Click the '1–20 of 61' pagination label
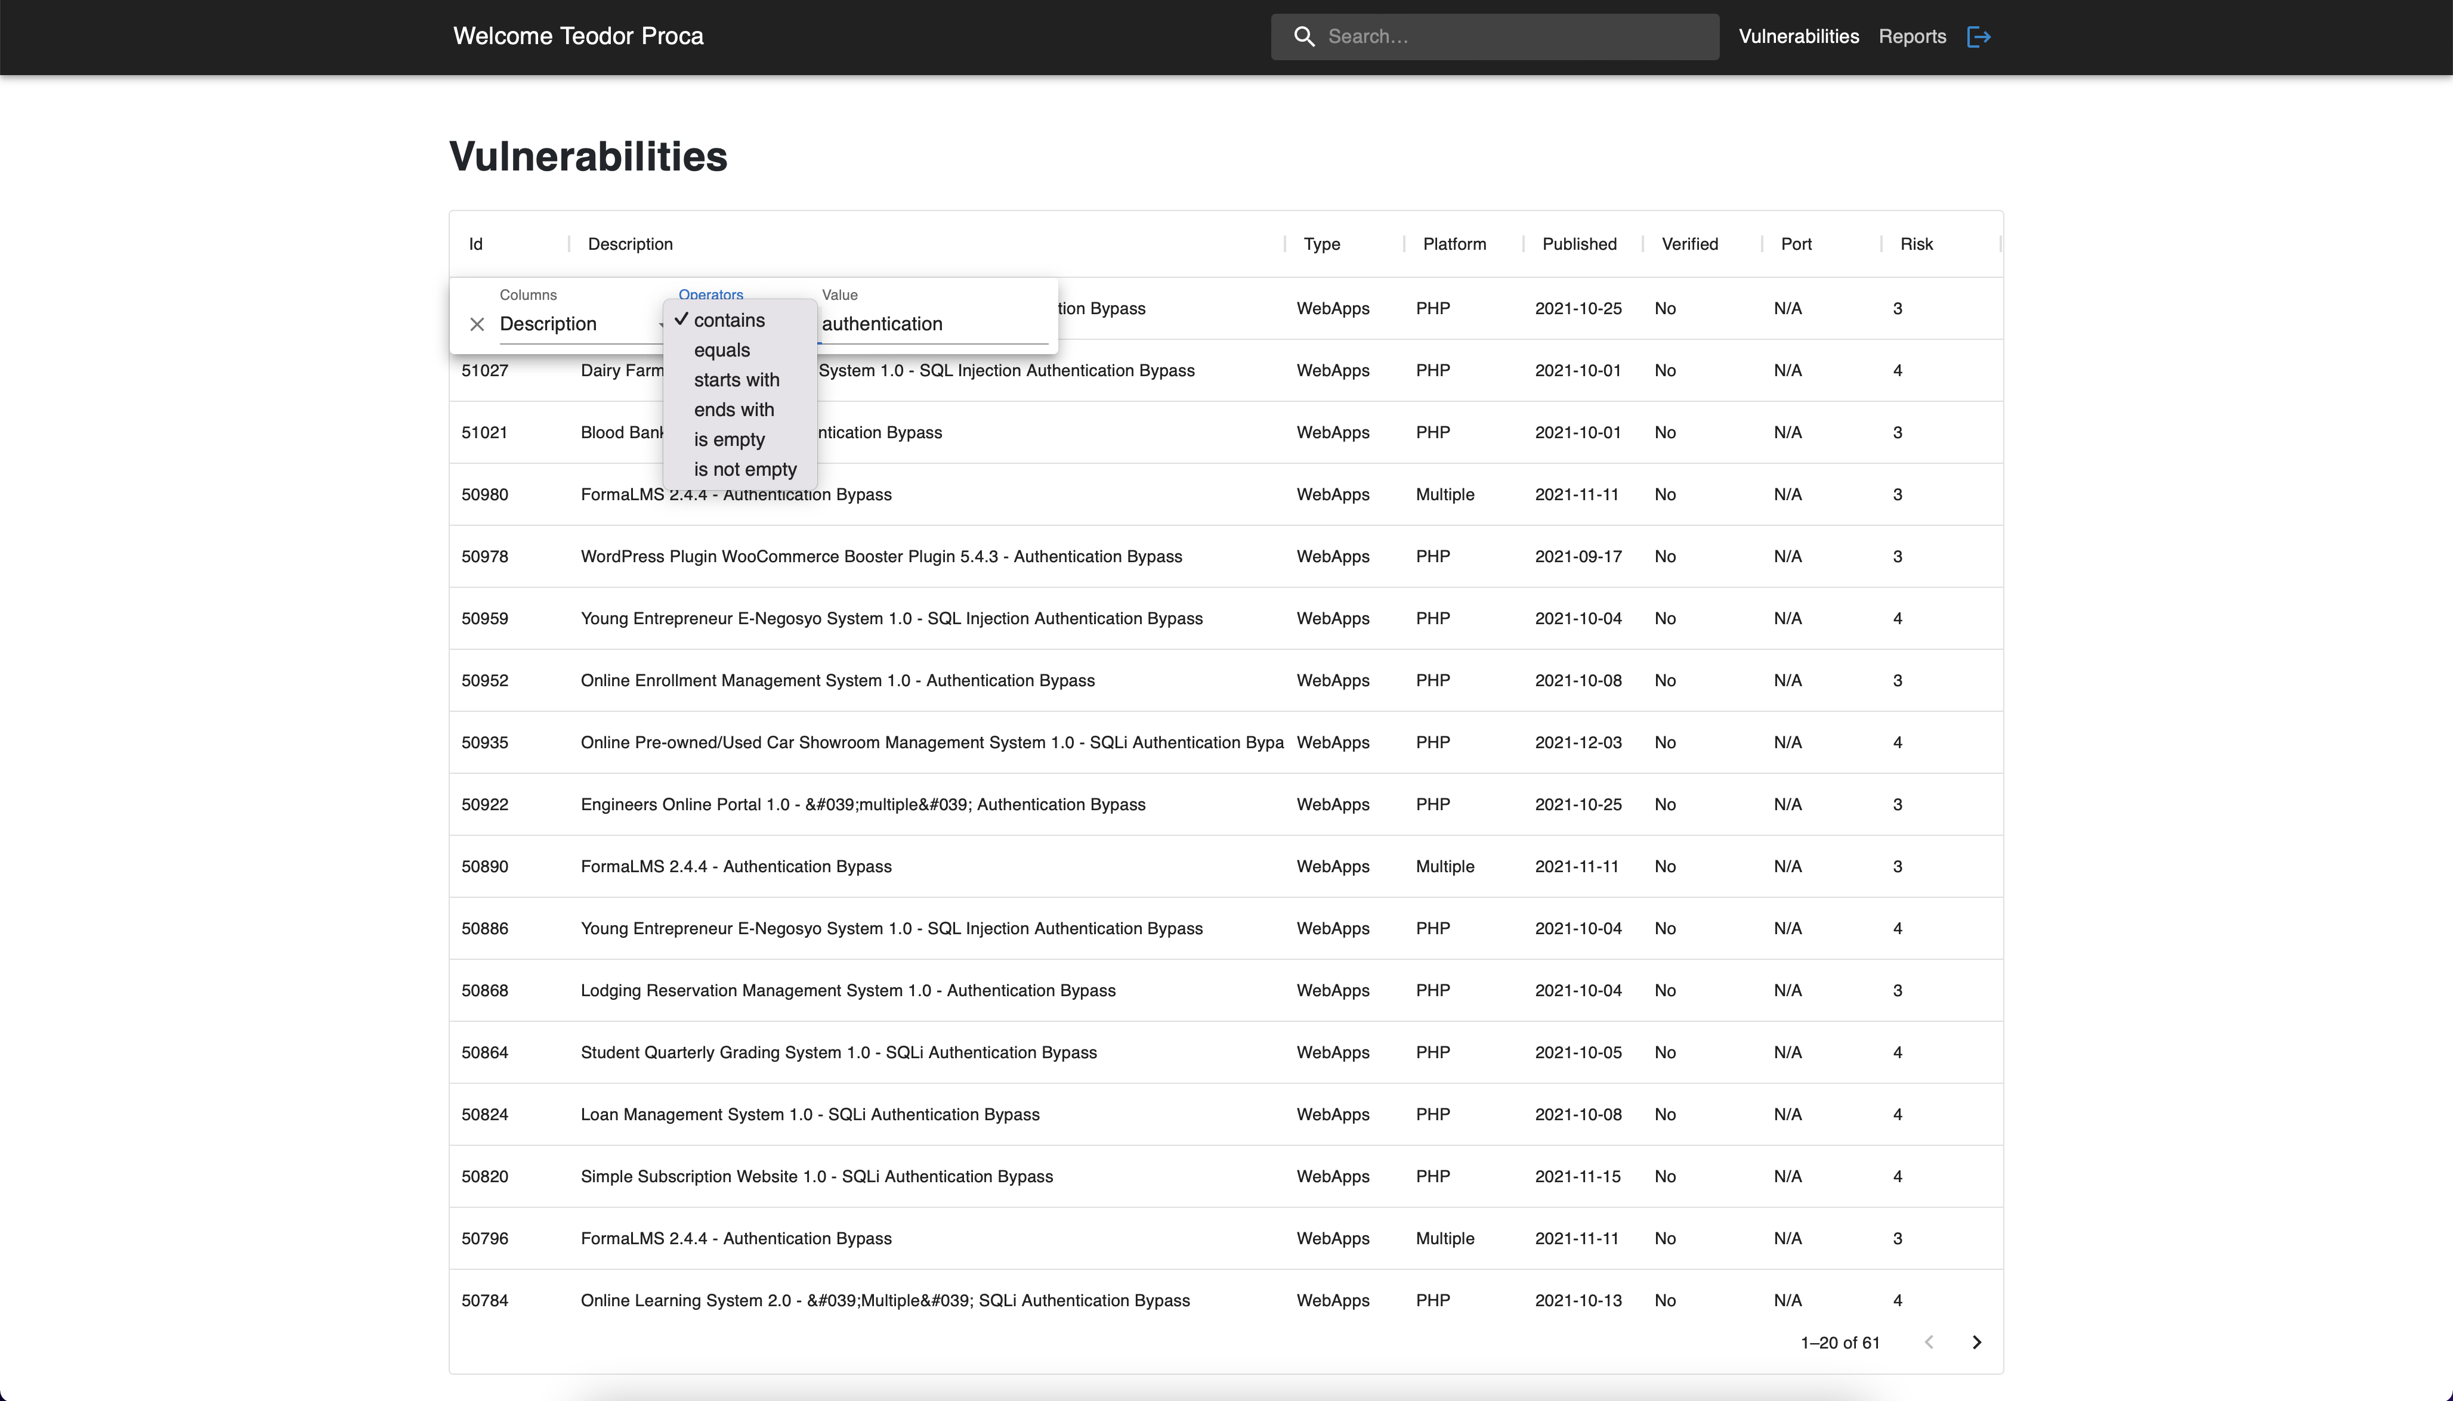This screenshot has height=1401, width=2453. point(1840,1343)
